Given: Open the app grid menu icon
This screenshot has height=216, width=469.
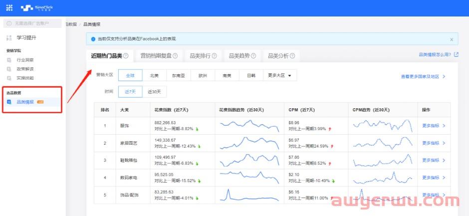Looking at the screenshot, I should 9,8.
